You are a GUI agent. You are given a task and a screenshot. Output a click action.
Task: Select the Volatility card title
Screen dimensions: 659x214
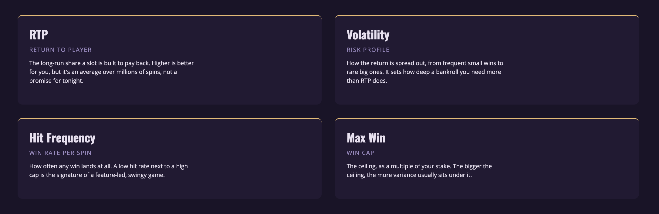368,35
